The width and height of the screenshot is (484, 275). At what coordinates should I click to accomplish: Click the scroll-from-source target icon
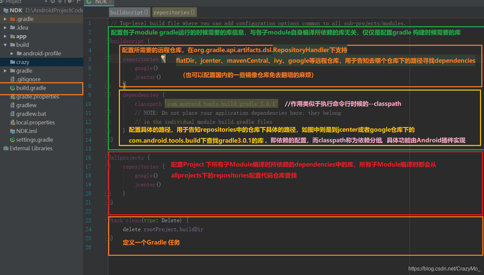click(53, 1)
